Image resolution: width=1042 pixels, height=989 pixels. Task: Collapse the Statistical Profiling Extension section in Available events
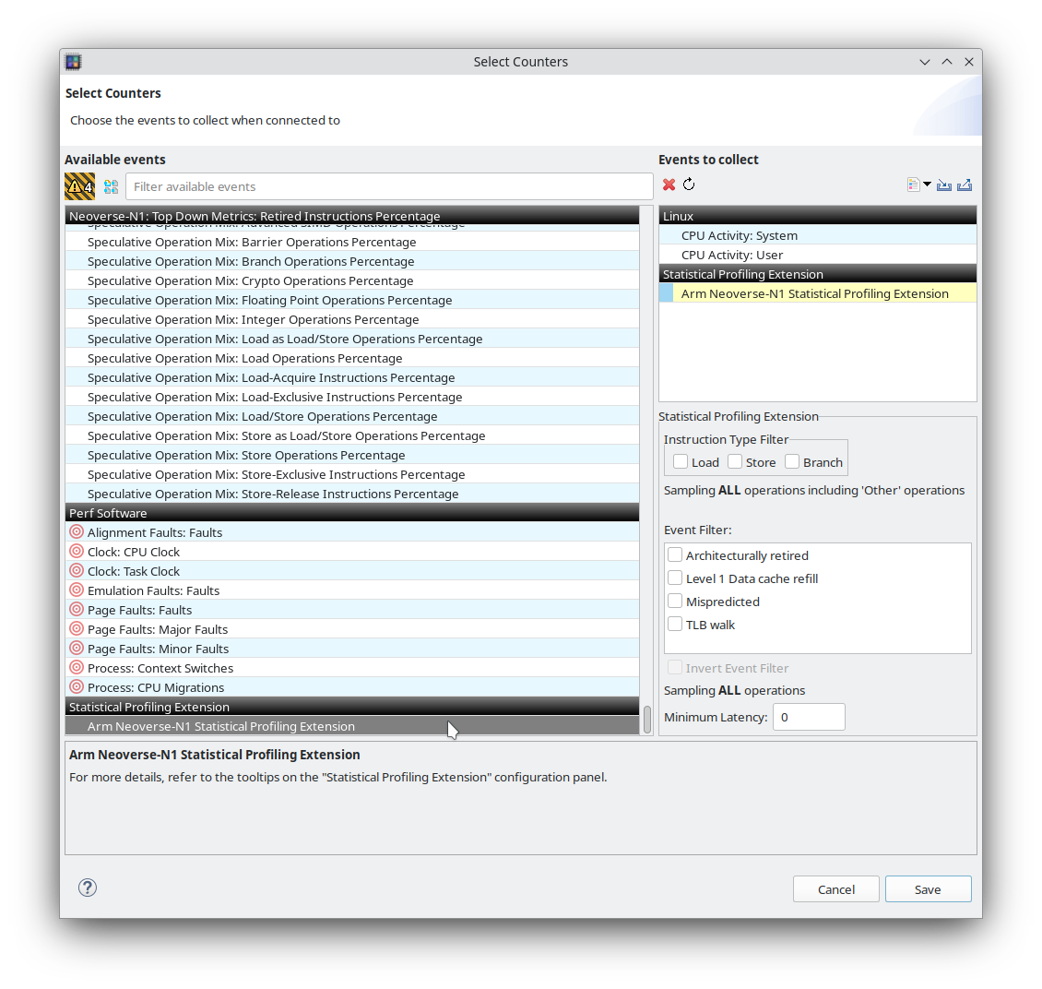tap(352, 707)
